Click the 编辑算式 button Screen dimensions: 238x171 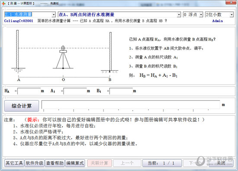tap(75, 163)
